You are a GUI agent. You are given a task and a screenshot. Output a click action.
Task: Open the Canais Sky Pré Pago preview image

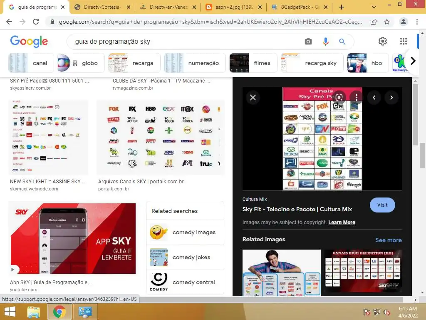click(x=322, y=138)
